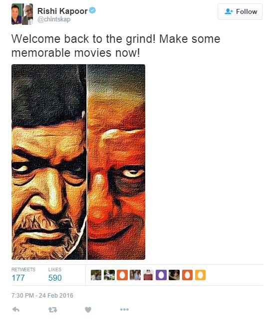The image size is (278, 324).
Task: Click the yellow egg avatar at row end
Action: click(200, 275)
